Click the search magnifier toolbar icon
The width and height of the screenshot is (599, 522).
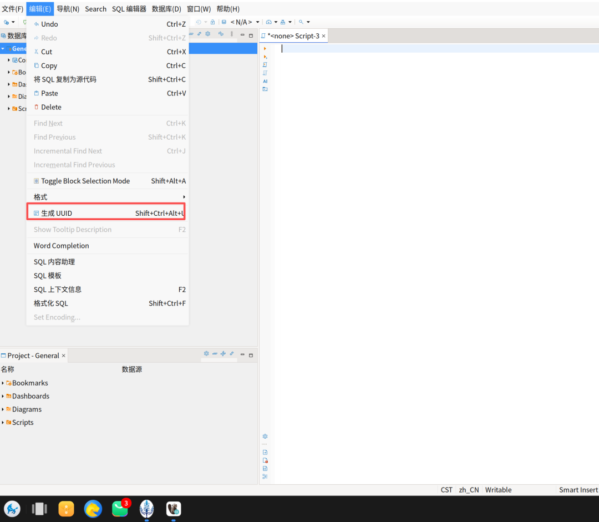click(301, 22)
